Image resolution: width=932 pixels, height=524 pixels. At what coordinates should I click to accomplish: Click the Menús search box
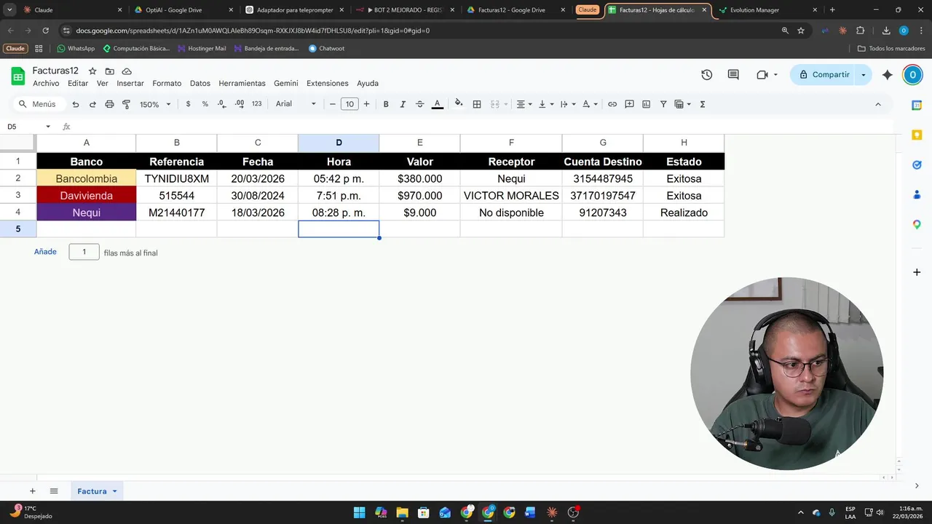(x=39, y=104)
